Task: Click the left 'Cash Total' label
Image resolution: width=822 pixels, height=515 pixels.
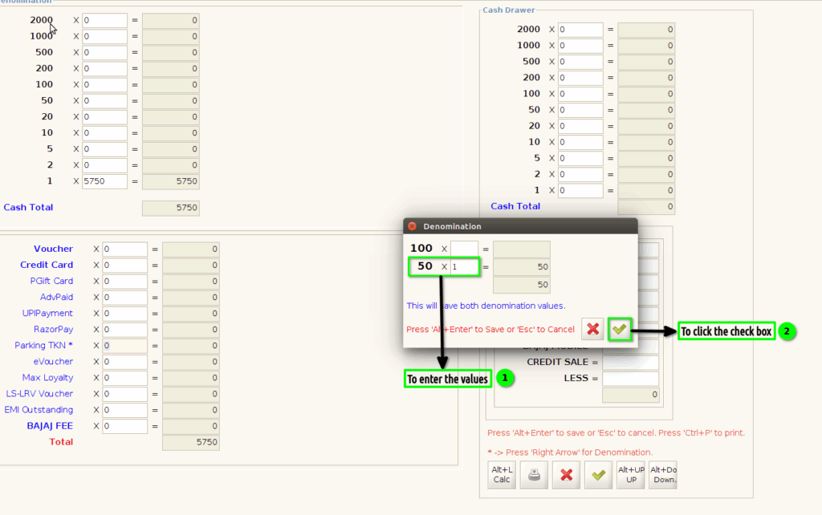Action: pyautogui.click(x=28, y=208)
